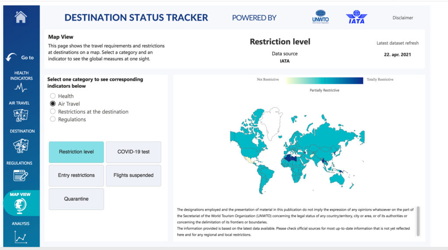Screen dimensions: 448x250
Task: Click the IATA logo
Action: [x=356, y=17]
